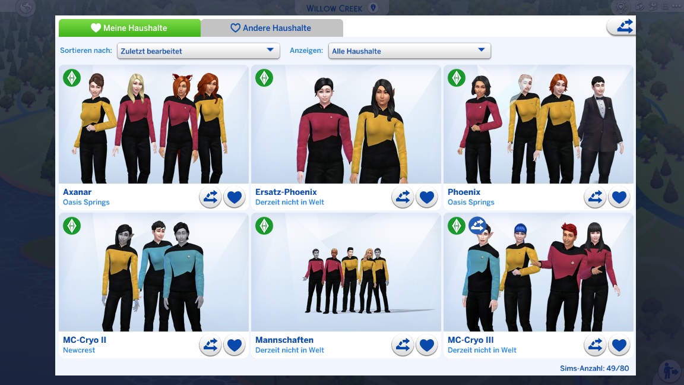Click the household transfer button at top right
The width and height of the screenshot is (684, 385).
622,26
